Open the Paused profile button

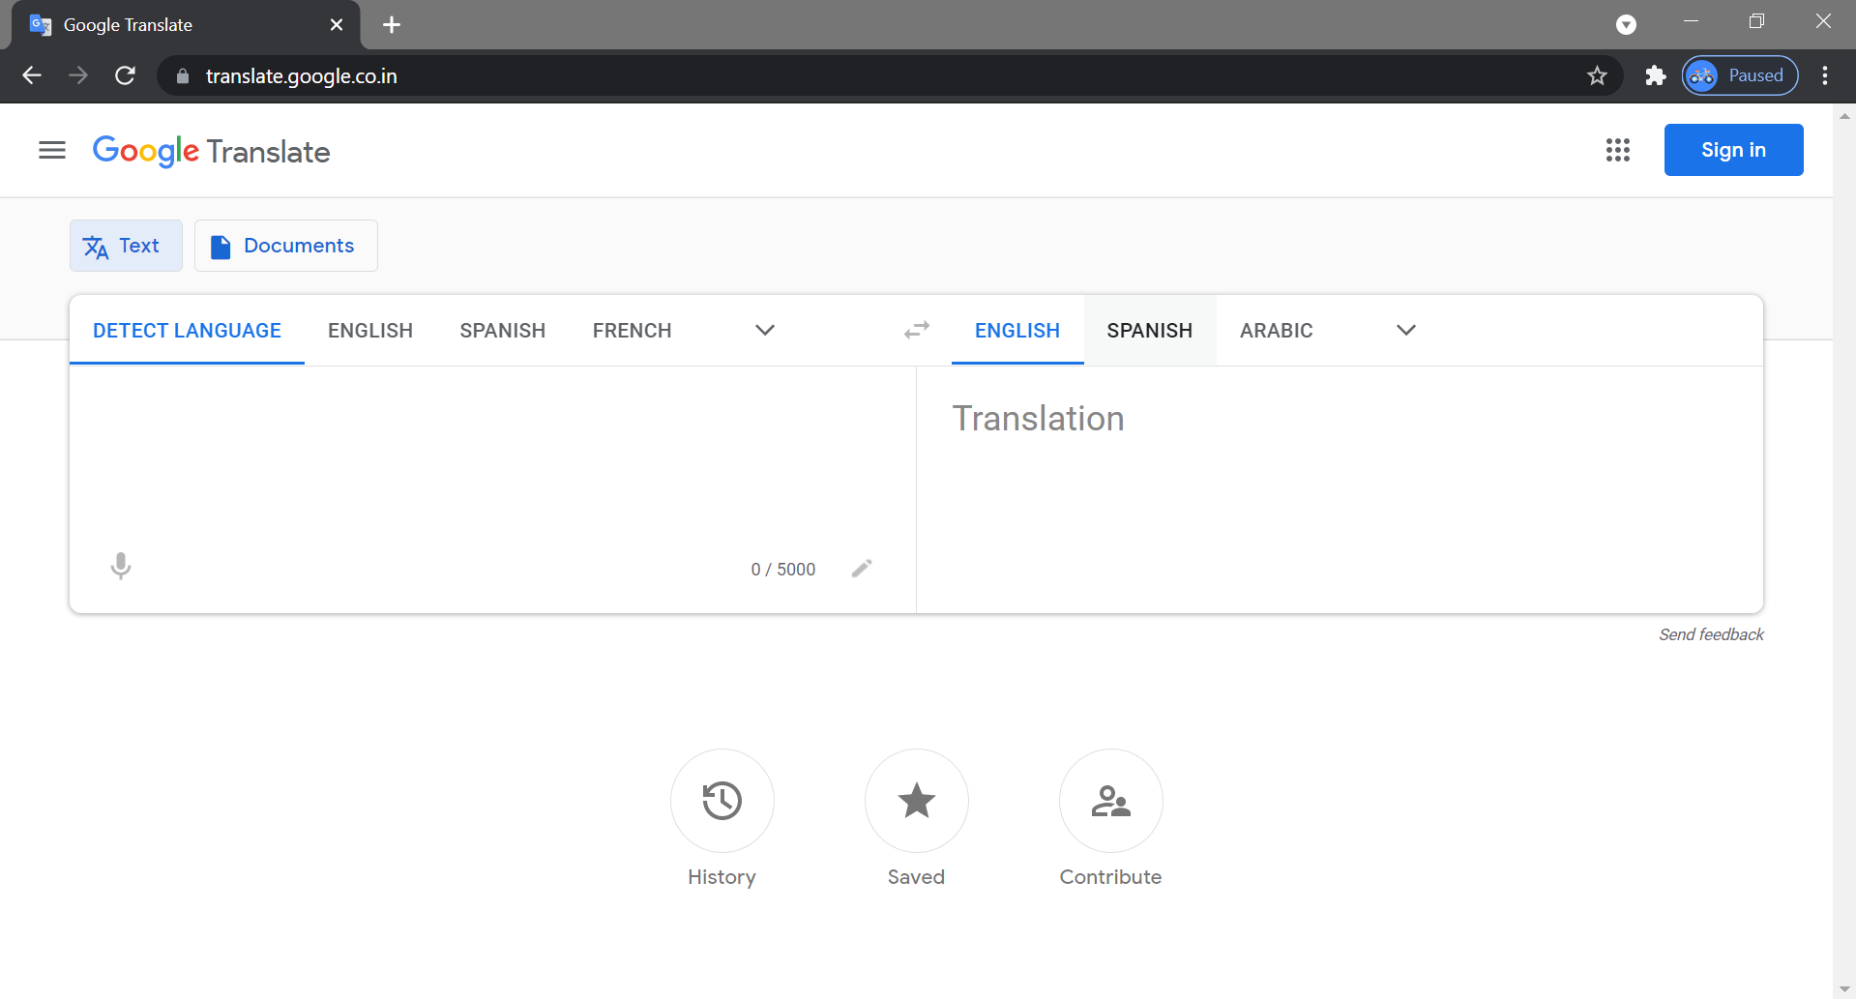[x=1740, y=75]
